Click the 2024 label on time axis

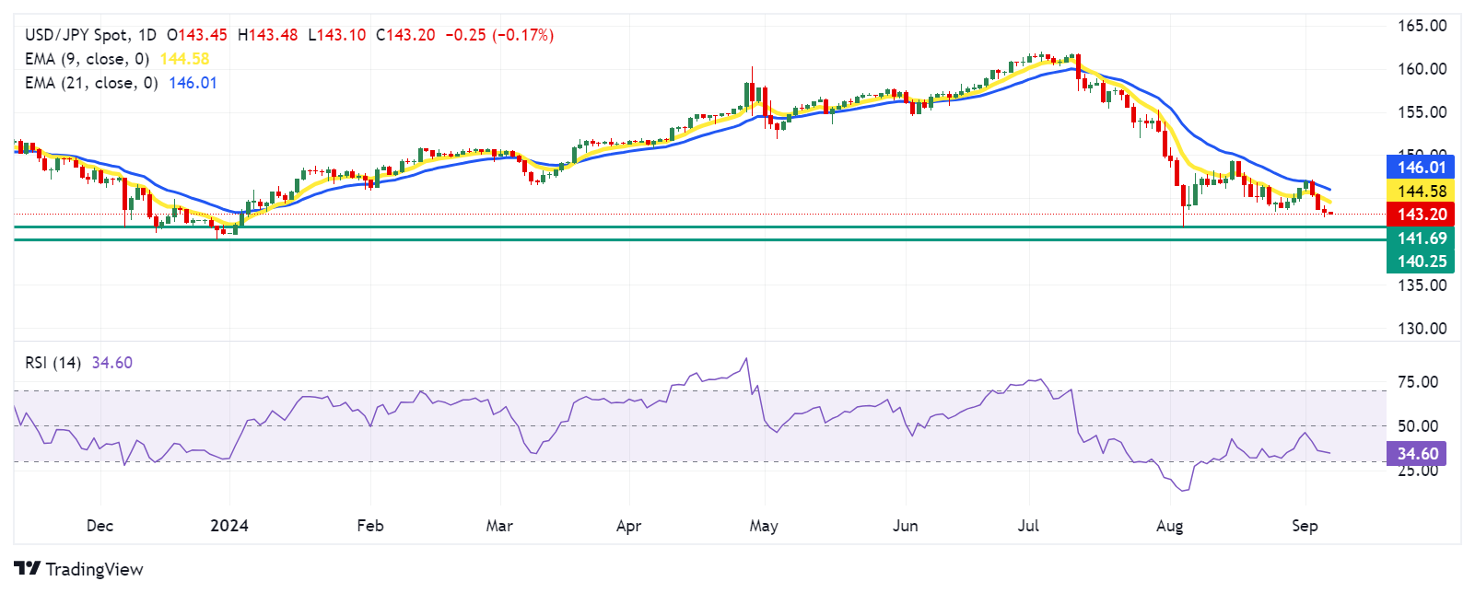click(229, 526)
